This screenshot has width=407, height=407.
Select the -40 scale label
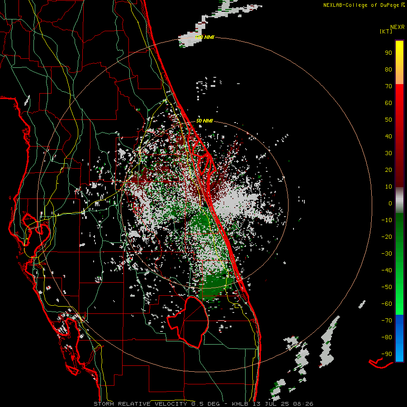pos(387,270)
